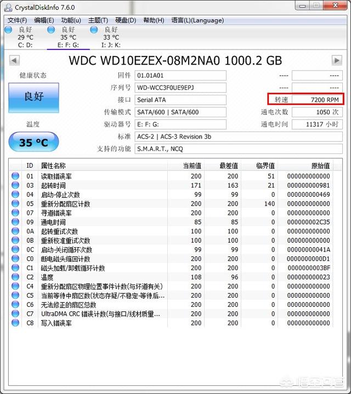351x394 pixels.
Task: Open the 硬盘(D) menu
Action: coord(126,20)
